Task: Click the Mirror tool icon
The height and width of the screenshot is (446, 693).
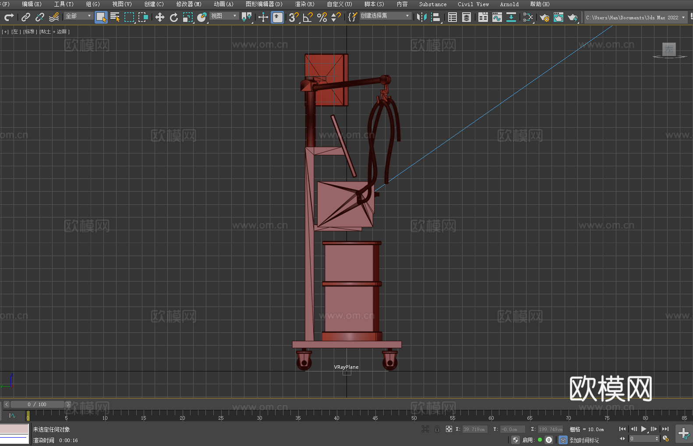Action: tap(421, 17)
